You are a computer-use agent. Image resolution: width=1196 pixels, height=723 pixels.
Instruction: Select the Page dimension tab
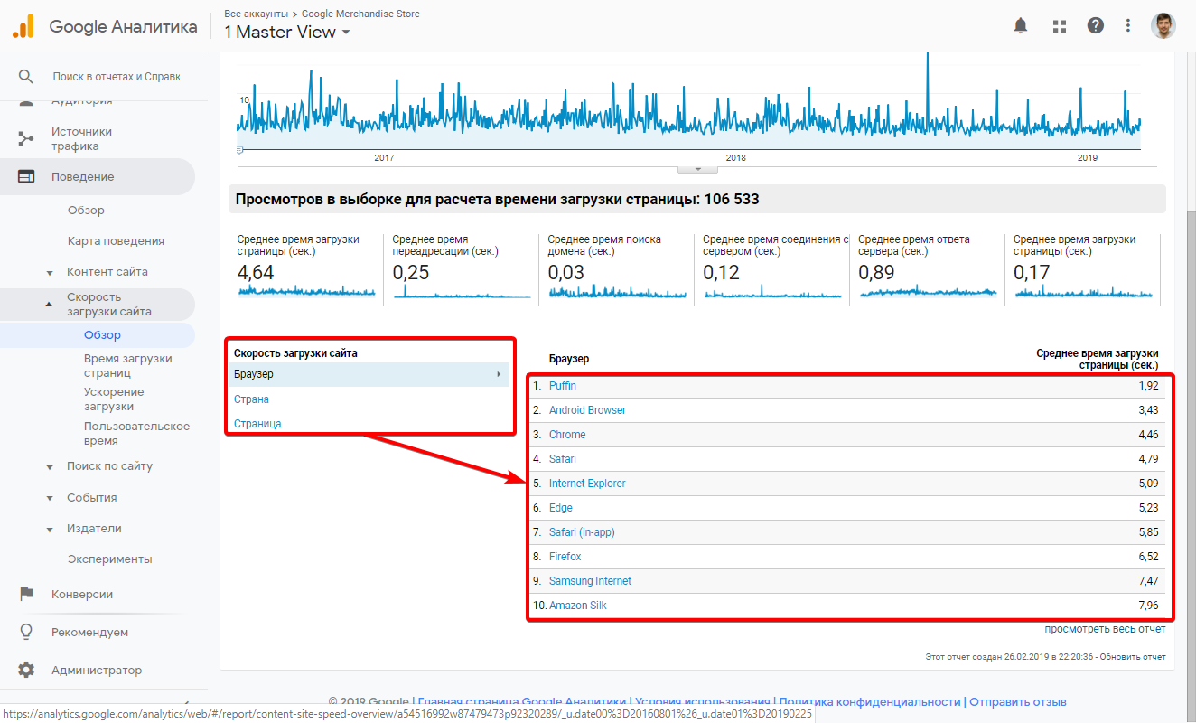(x=257, y=424)
